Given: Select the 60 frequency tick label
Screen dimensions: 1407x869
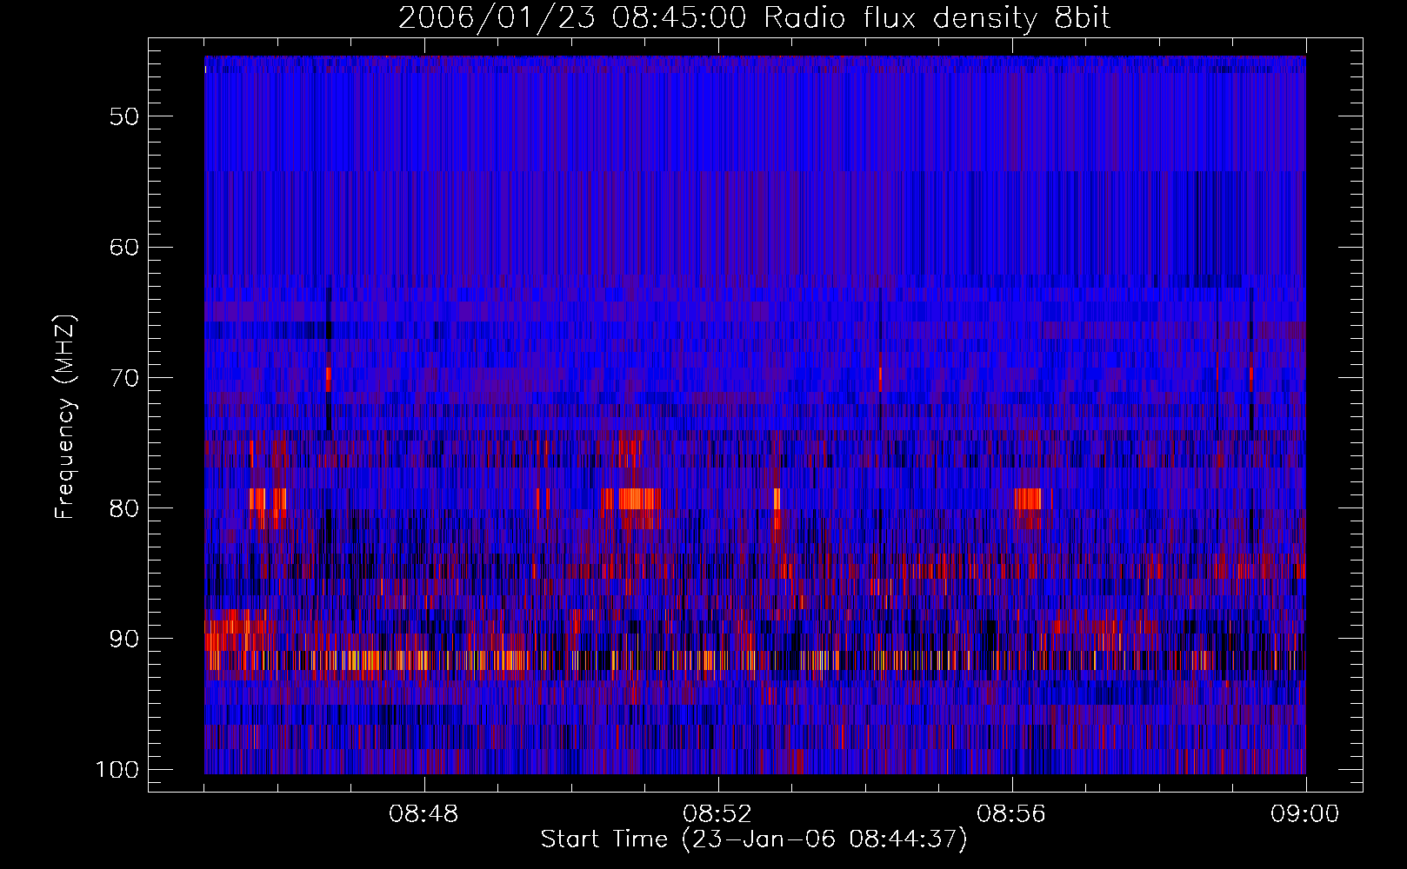Looking at the screenshot, I should tap(124, 247).
